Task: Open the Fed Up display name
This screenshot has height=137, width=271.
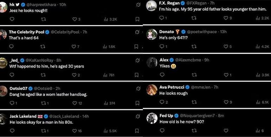Action: point(166,116)
